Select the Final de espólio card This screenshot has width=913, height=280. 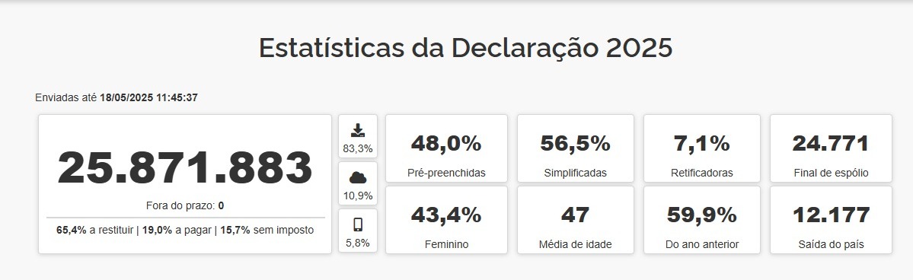tap(831, 148)
